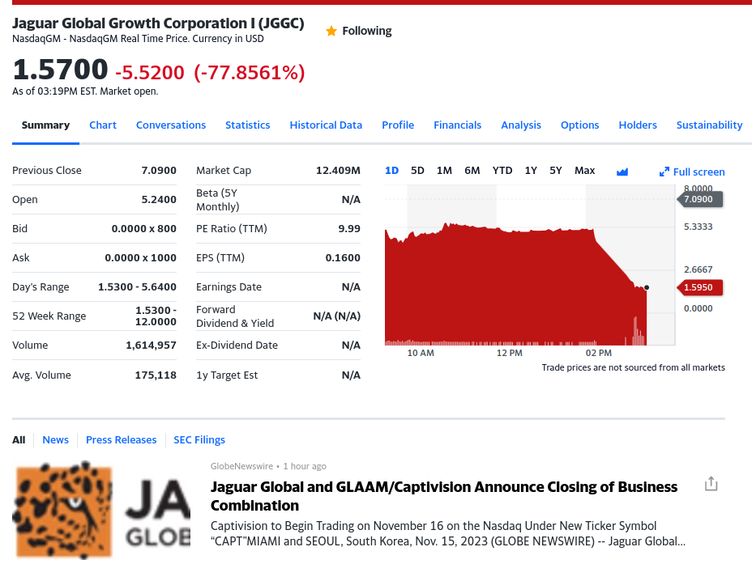Click Trade prices are not sourced disclaimer
752x564 pixels.
tap(633, 367)
